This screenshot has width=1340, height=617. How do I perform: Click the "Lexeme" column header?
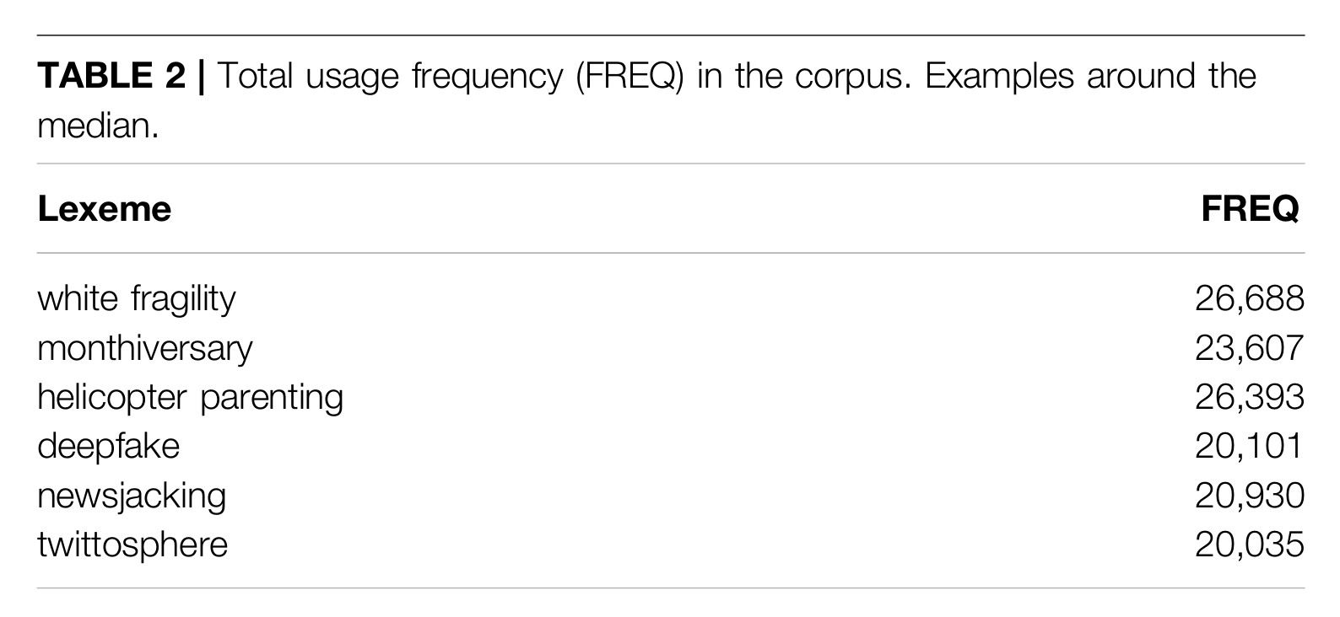pos(104,209)
